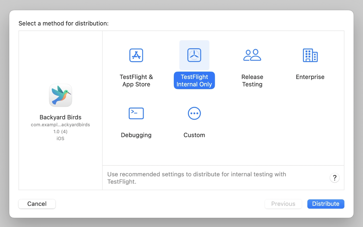Click the Debugging label
The height and width of the screenshot is (227, 363).
point(136,135)
